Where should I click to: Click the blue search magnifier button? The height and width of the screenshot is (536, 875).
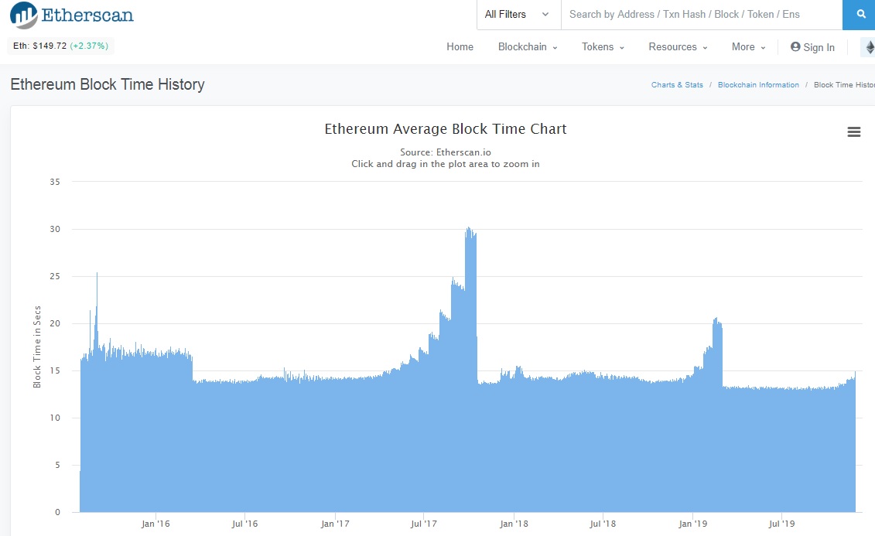pos(860,15)
